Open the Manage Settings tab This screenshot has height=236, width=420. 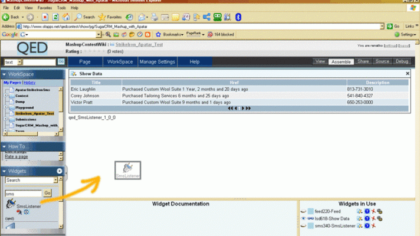tap(157, 61)
